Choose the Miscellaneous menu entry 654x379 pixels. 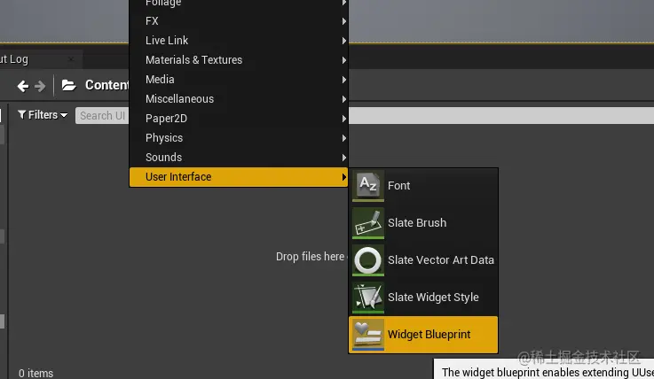pos(239,99)
